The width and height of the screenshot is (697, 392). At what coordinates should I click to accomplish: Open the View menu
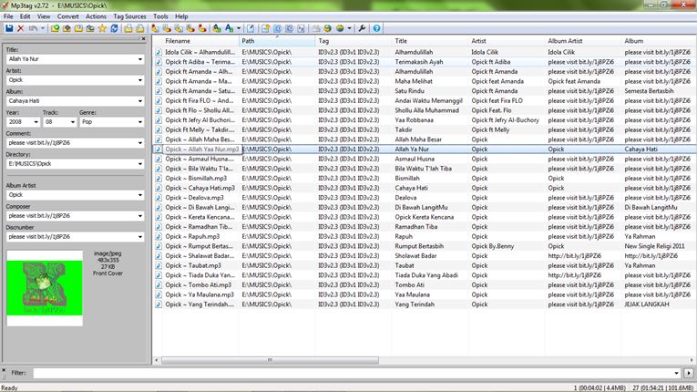point(44,16)
